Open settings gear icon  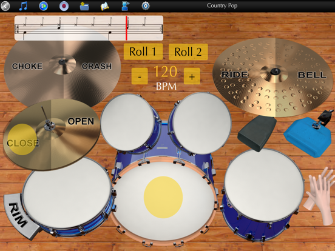(x=146, y=6)
